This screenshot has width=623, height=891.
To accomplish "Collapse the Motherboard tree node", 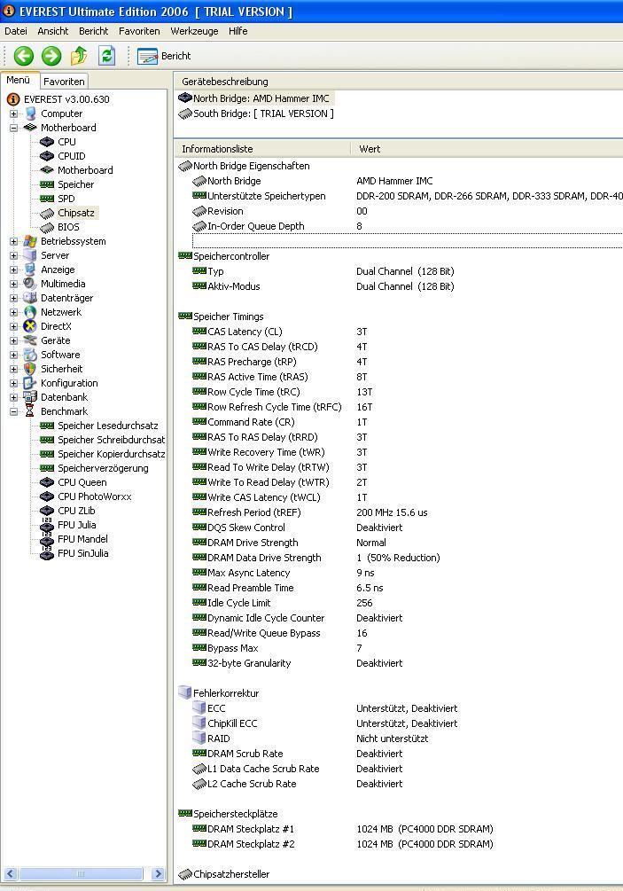I will [x=13, y=128].
